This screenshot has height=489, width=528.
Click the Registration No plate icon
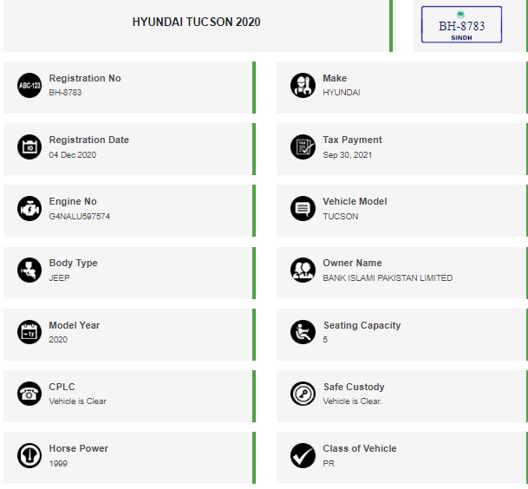(x=29, y=85)
